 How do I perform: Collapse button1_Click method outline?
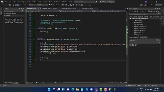click(x=34, y=28)
